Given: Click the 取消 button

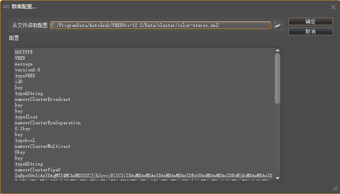Looking at the screenshot, I should [x=310, y=31].
